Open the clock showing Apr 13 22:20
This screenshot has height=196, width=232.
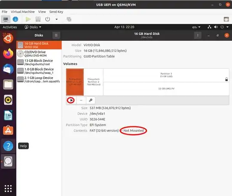click(x=124, y=27)
